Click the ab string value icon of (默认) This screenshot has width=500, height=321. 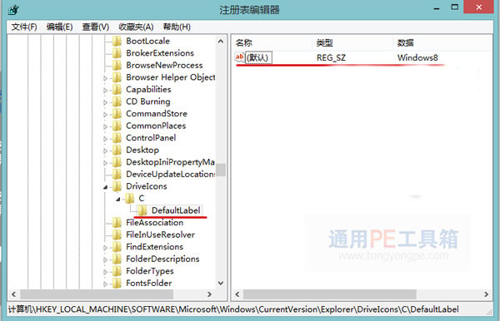(239, 57)
